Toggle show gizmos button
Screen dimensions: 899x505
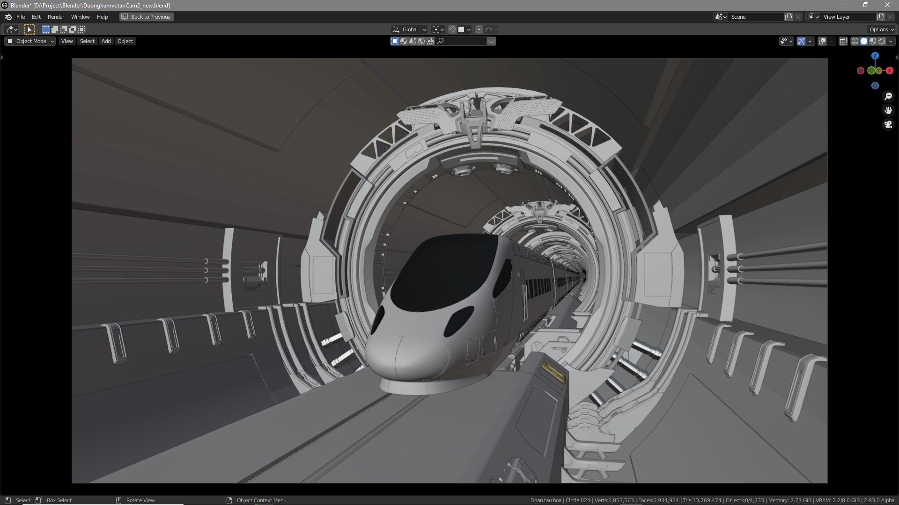click(x=801, y=41)
